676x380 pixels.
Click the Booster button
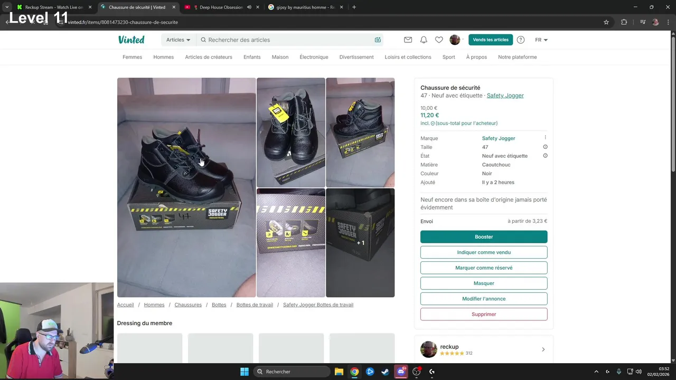coord(484,237)
